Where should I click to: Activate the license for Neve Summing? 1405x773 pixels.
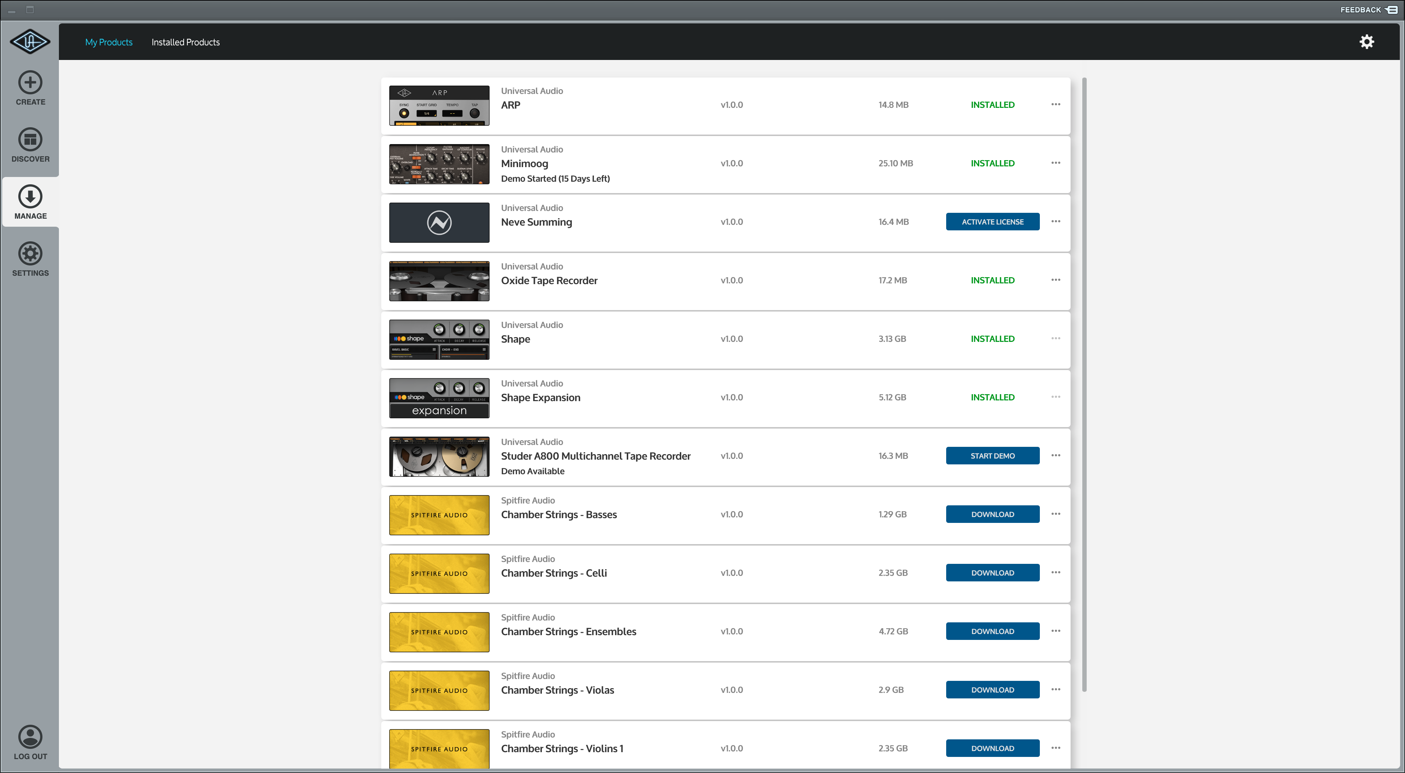(x=992, y=222)
